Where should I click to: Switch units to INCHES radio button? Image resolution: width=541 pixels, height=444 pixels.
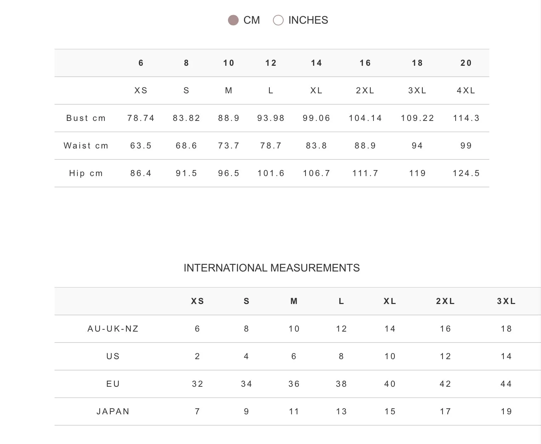click(x=278, y=21)
